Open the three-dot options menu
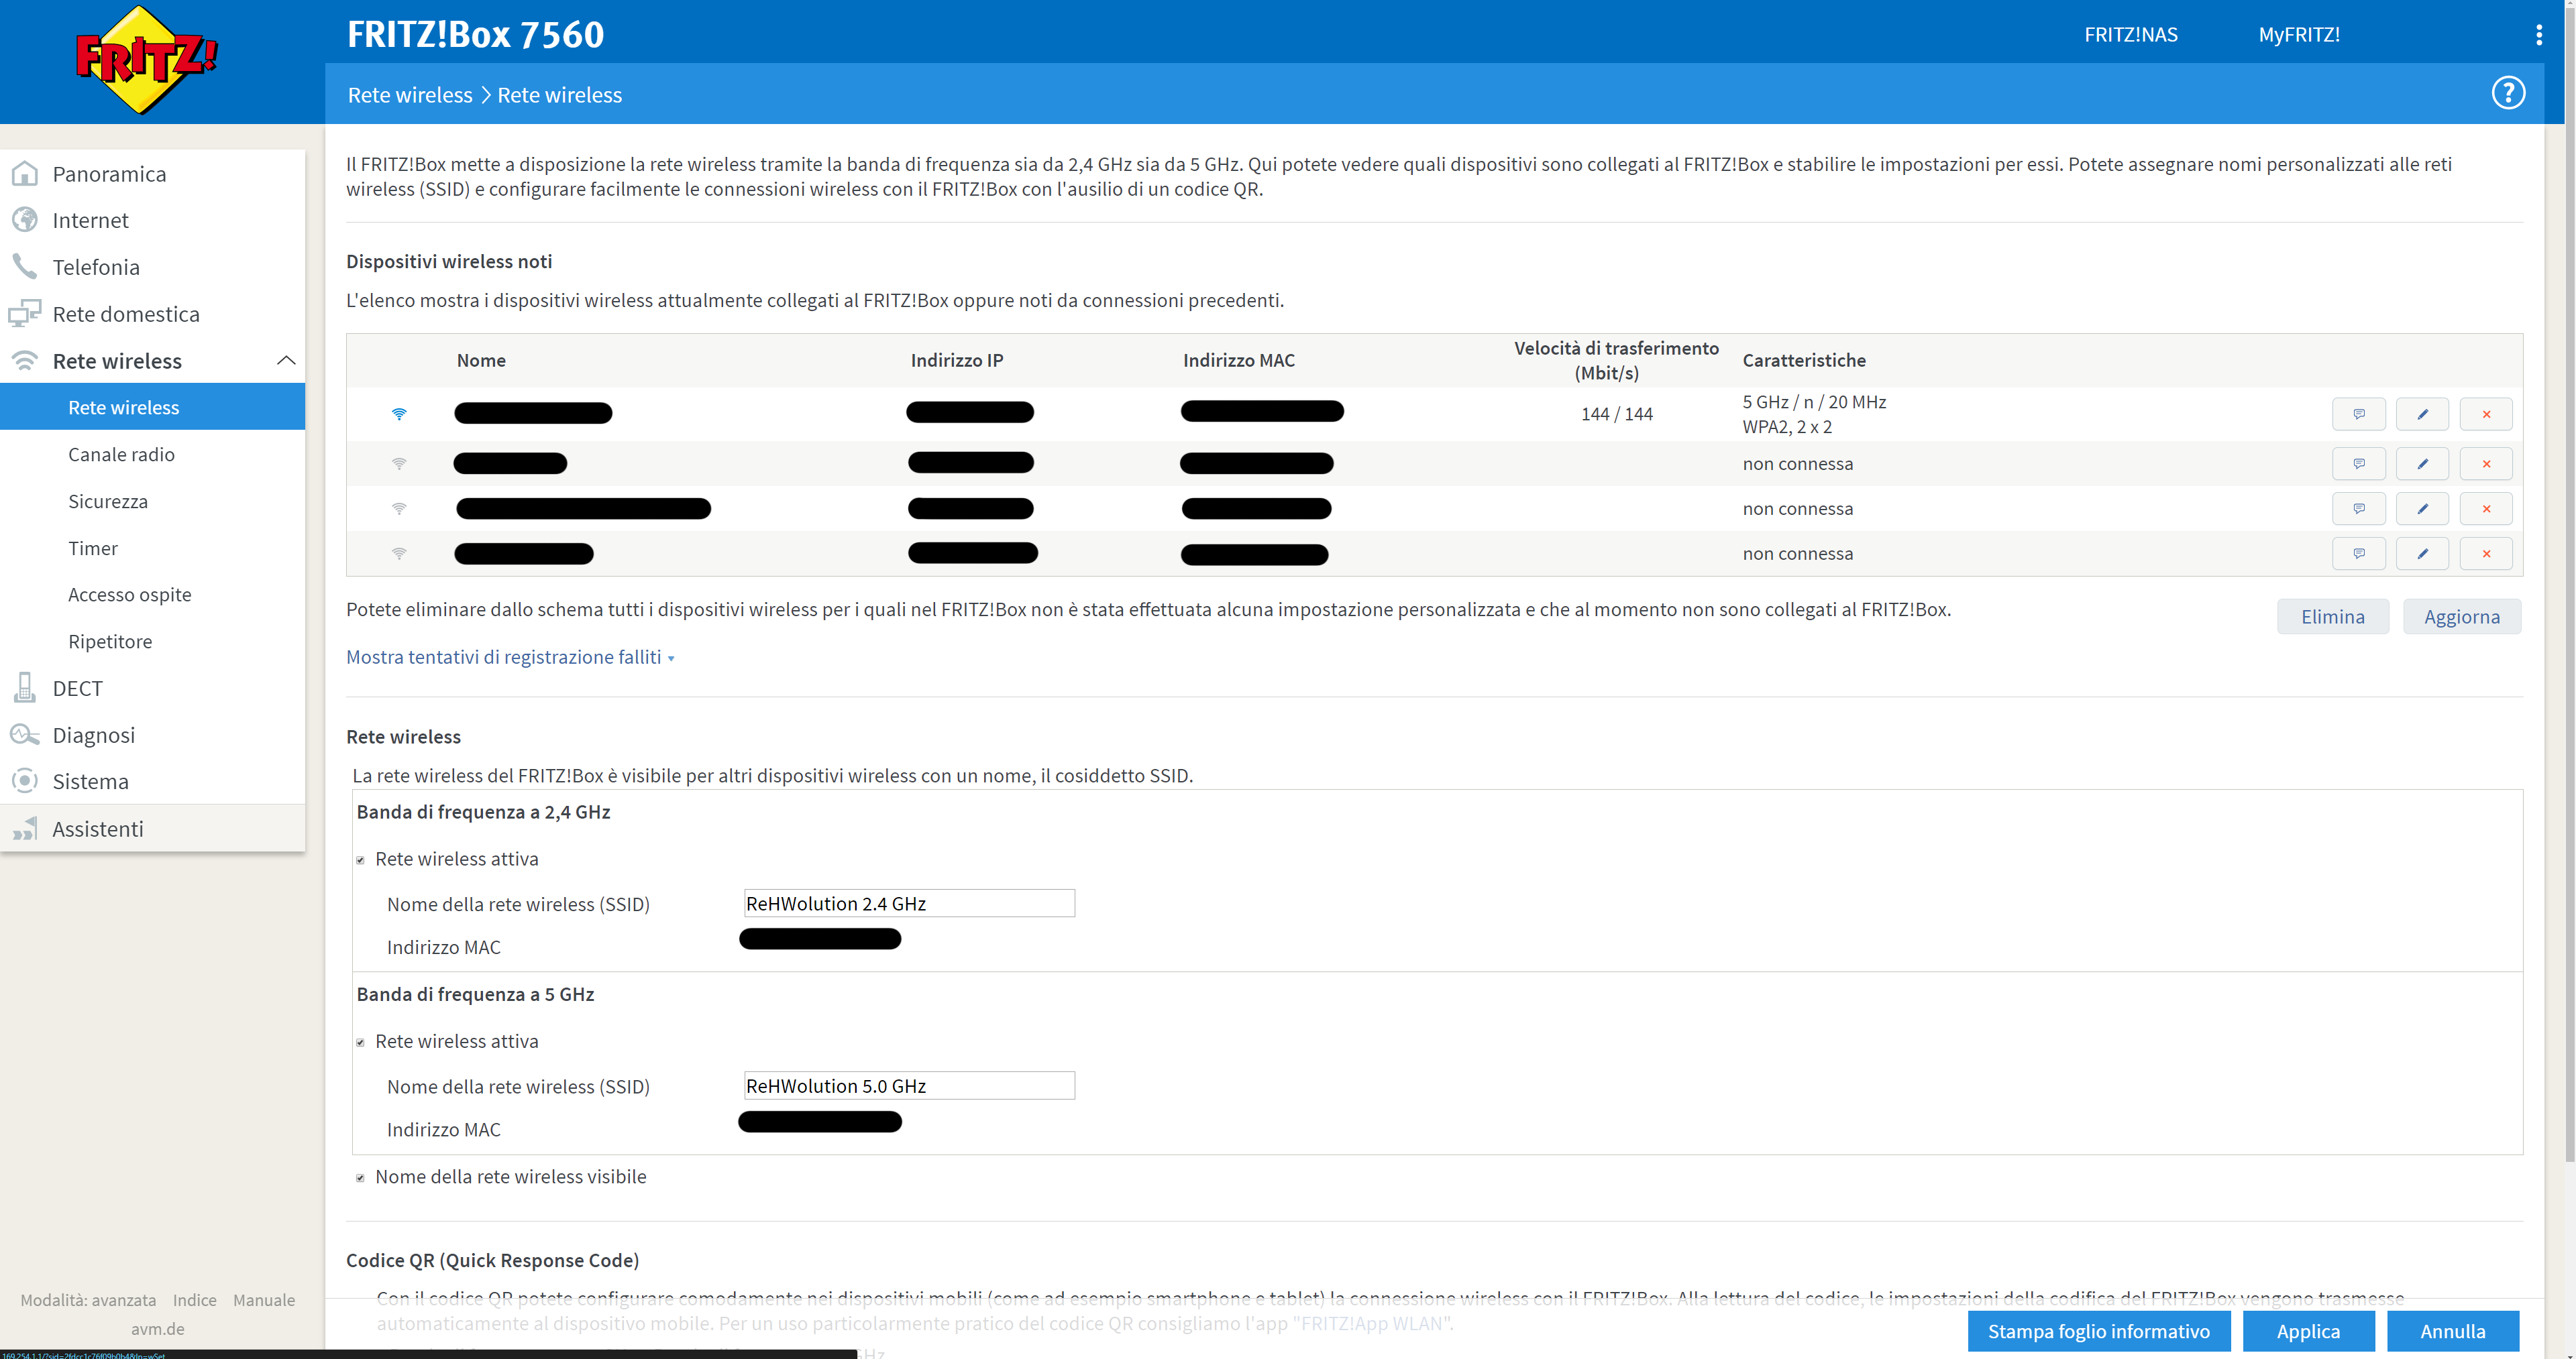Screen dimensions: 2576x1359 point(2538,35)
